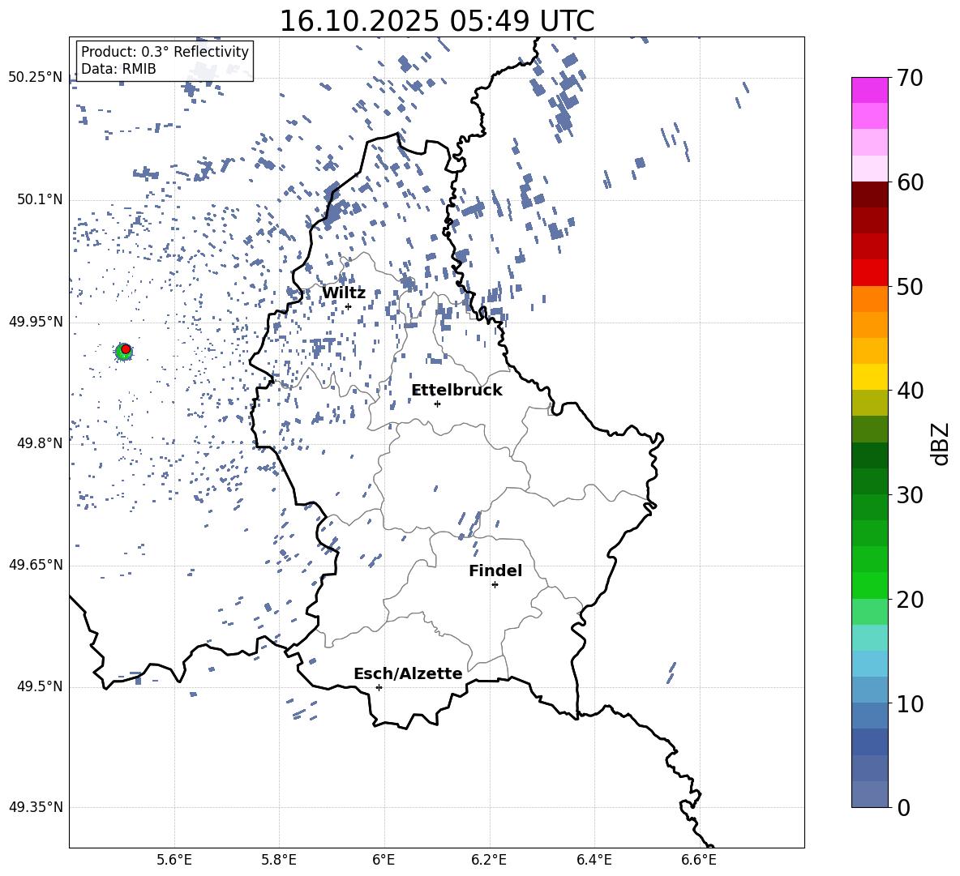Click the colorbar value 60
This screenshot has height=876, width=960.
910,182
